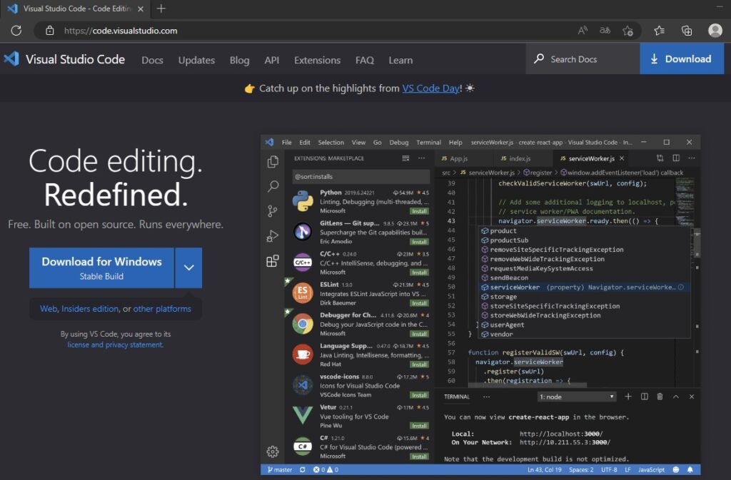Click the site lock icon in address bar
731x480 pixels.
tap(50, 31)
